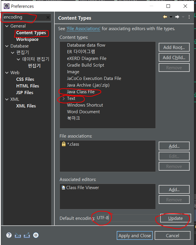Select Database data flow content type
The image size is (196, 245).
(86, 45)
